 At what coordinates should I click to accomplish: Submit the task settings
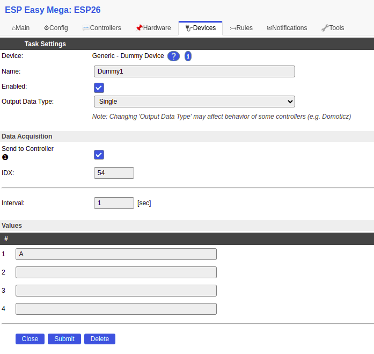(x=64, y=339)
